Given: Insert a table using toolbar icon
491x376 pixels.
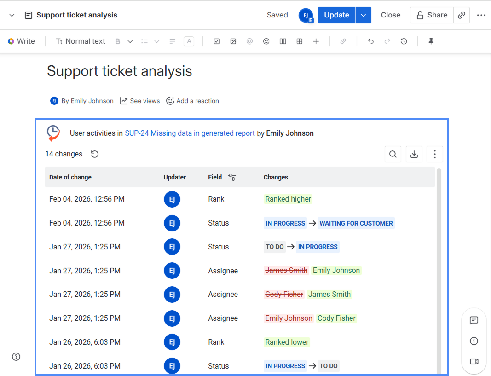Looking at the screenshot, I should [x=300, y=41].
